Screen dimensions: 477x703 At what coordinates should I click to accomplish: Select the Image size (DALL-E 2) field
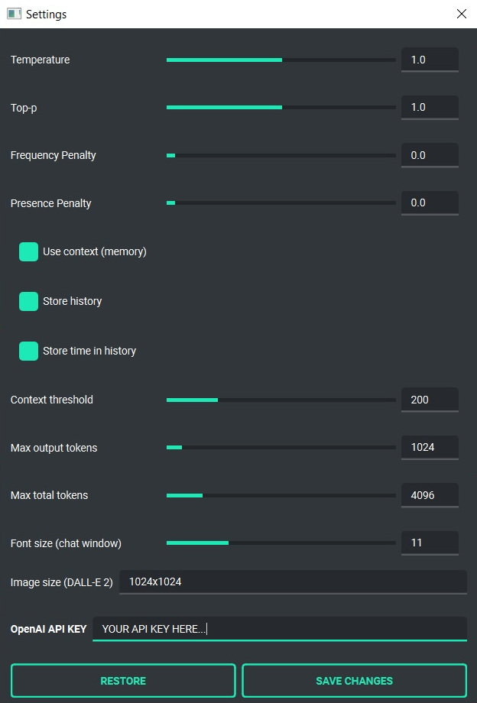tap(293, 582)
